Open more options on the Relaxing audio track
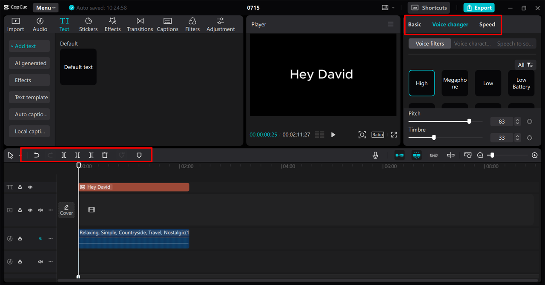 (x=51, y=239)
